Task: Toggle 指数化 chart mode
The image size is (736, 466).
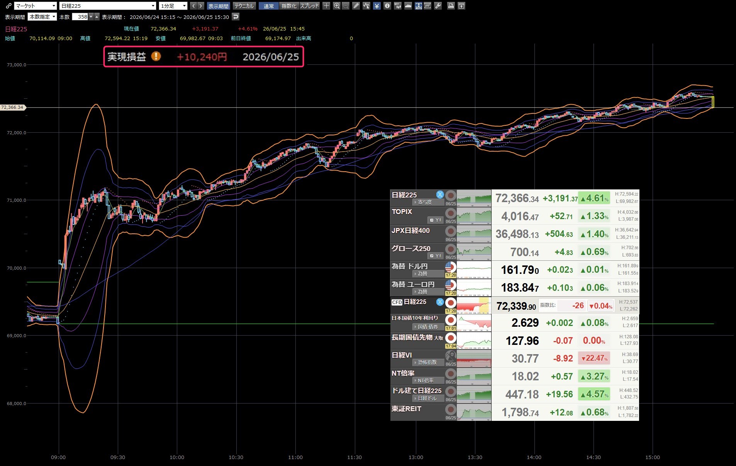Action: tap(289, 6)
